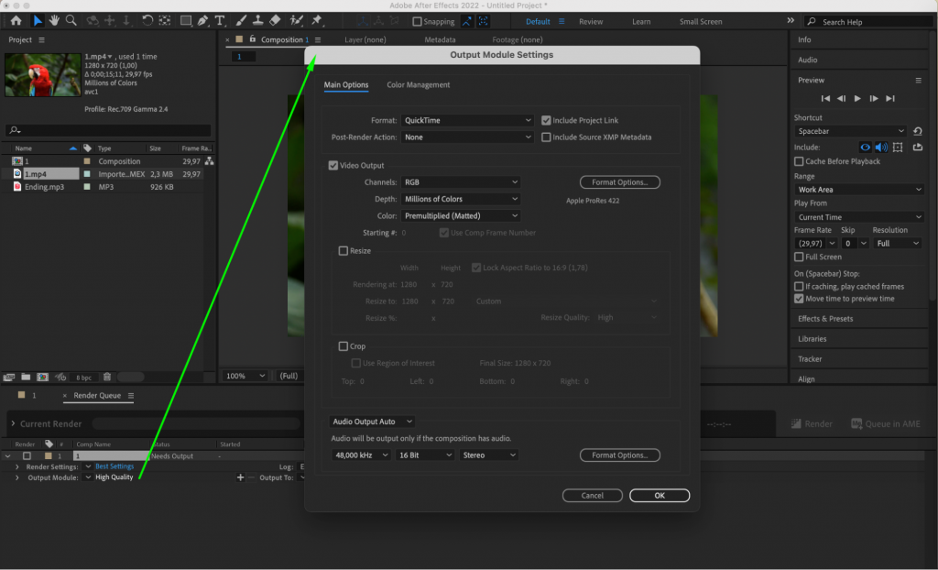Pick the Brush tool

pyautogui.click(x=240, y=20)
